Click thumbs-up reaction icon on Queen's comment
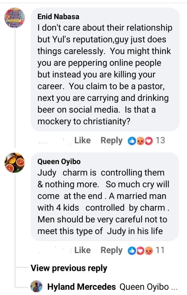Image resolution: width=187 pixels, height=295 pixels. tap(131, 251)
